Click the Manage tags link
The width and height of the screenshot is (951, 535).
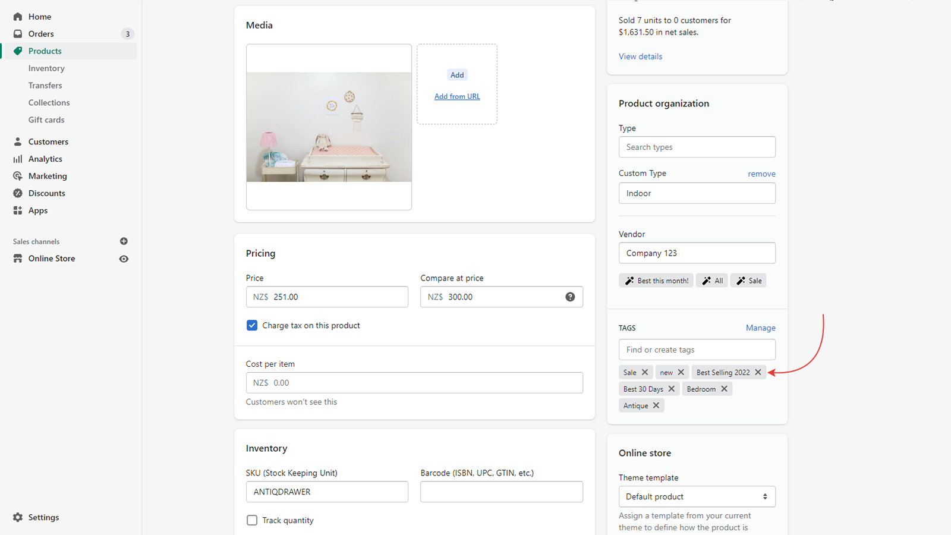pyautogui.click(x=760, y=328)
